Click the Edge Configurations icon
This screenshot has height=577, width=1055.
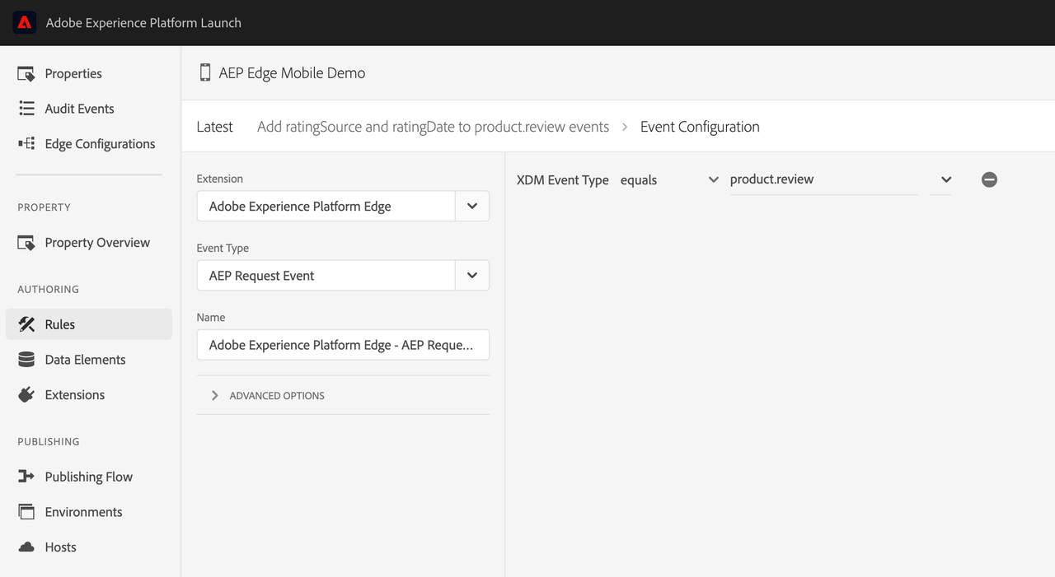click(x=26, y=144)
